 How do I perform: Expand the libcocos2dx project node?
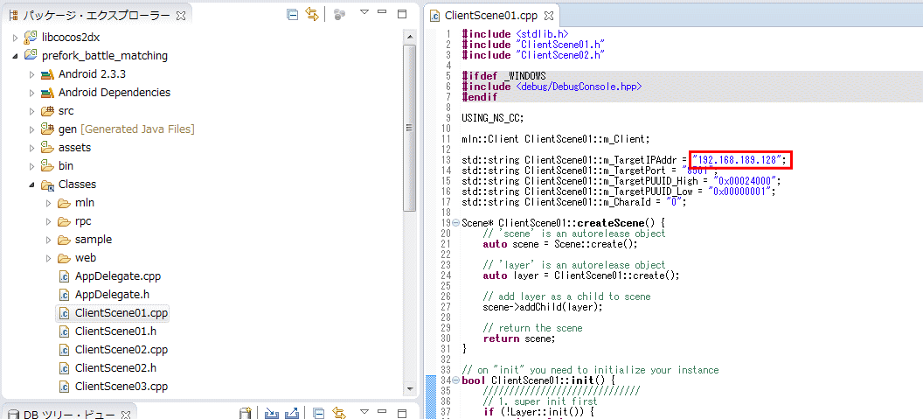(16, 38)
